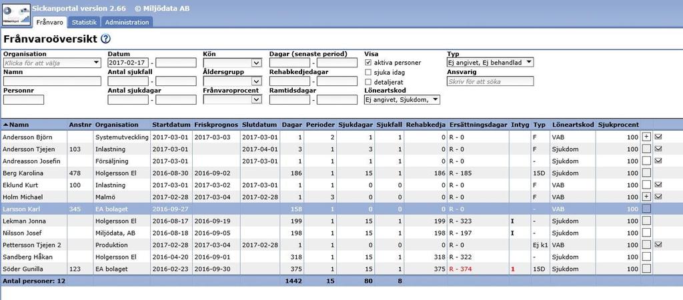Tick the box in Söder Gunilla row

(x=646, y=269)
